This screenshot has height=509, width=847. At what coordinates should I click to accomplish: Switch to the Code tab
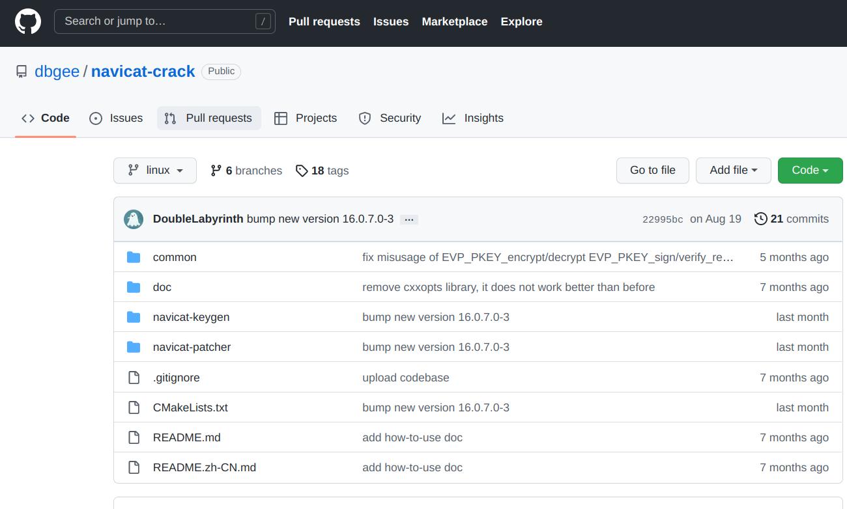46,118
